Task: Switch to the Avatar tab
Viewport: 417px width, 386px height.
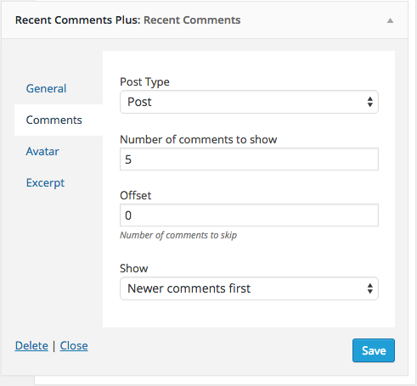Action: (x=42, y=151)
